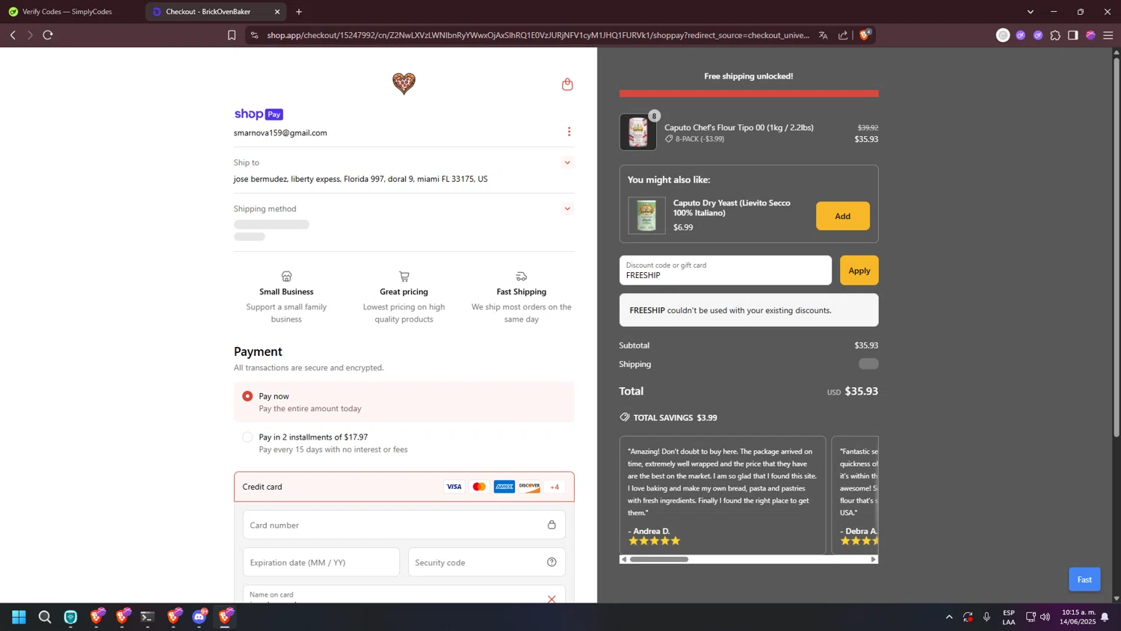The height and width of the screenshot is (631, 1121).
Task: Select the Pay now radio option
Action: [247, 396]
